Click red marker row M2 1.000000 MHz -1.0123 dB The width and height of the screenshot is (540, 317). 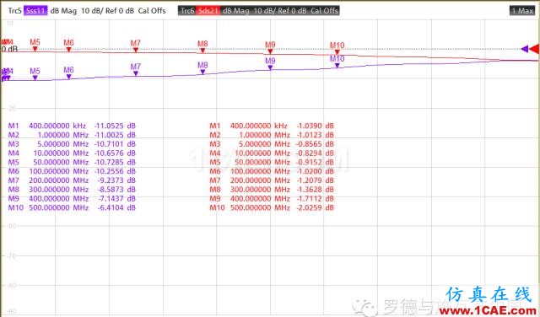(272, 135)
